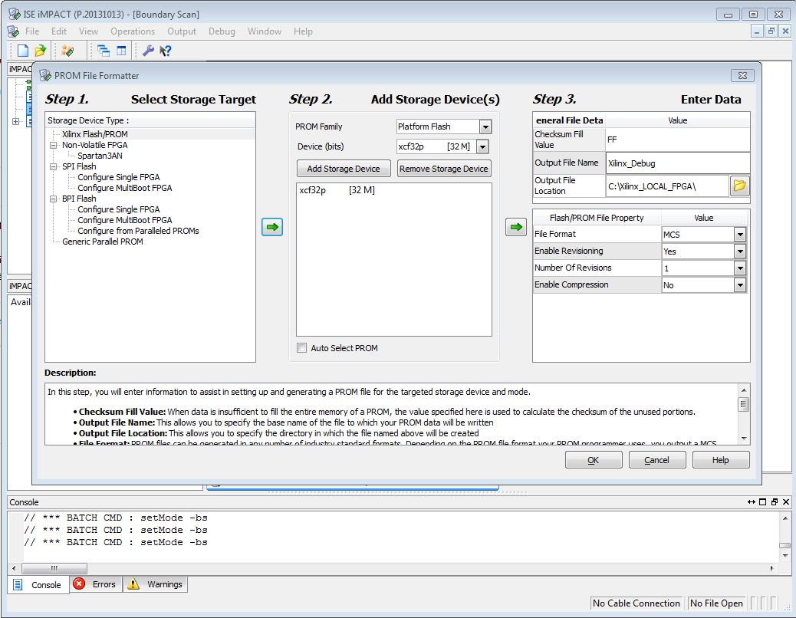The width and height of the screenshot is (796, 618).
Task: Open the Enable Compression dropdown
Action: pos(740,285)
